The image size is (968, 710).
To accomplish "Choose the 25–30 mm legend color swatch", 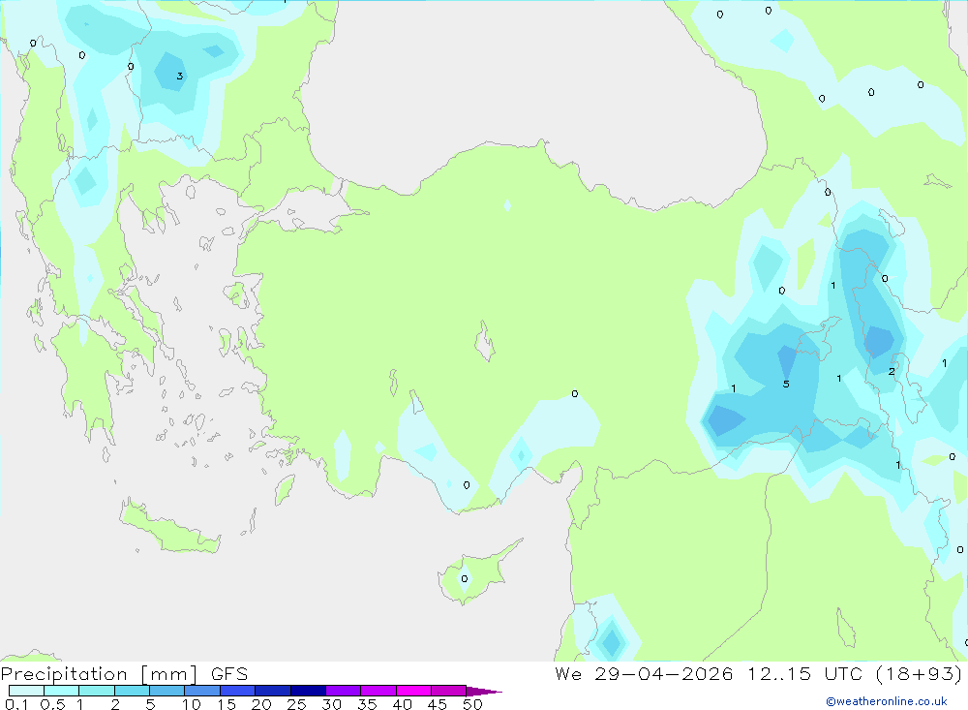I will pyautogui.click(x=308, y=691).
